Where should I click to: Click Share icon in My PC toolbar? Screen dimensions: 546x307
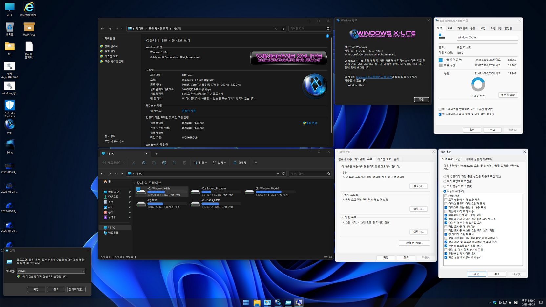174,163
